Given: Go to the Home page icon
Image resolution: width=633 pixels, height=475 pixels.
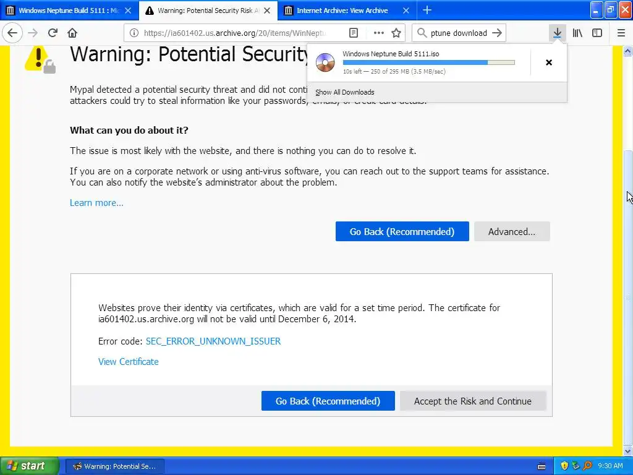Looking at the screenshot, I should pos(72,33).
